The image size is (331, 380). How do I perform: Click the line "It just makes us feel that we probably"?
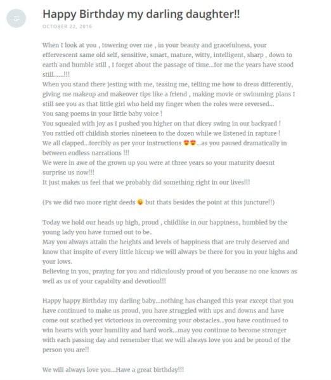146,182
